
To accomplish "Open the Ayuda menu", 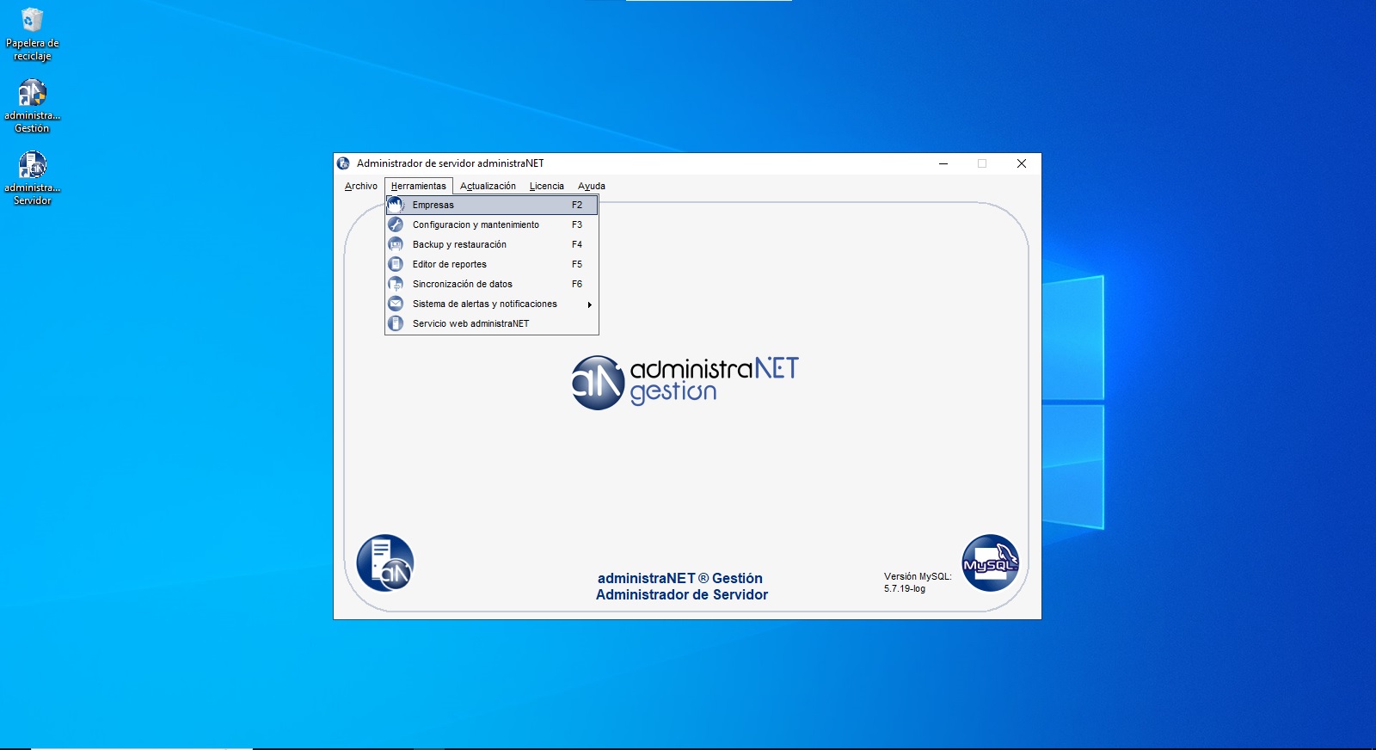I will 592,186.
